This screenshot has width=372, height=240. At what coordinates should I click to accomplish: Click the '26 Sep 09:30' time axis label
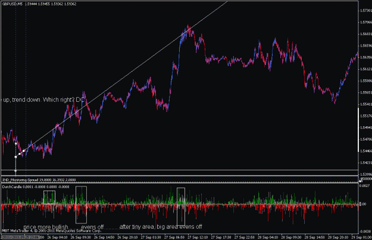(81, 238)
